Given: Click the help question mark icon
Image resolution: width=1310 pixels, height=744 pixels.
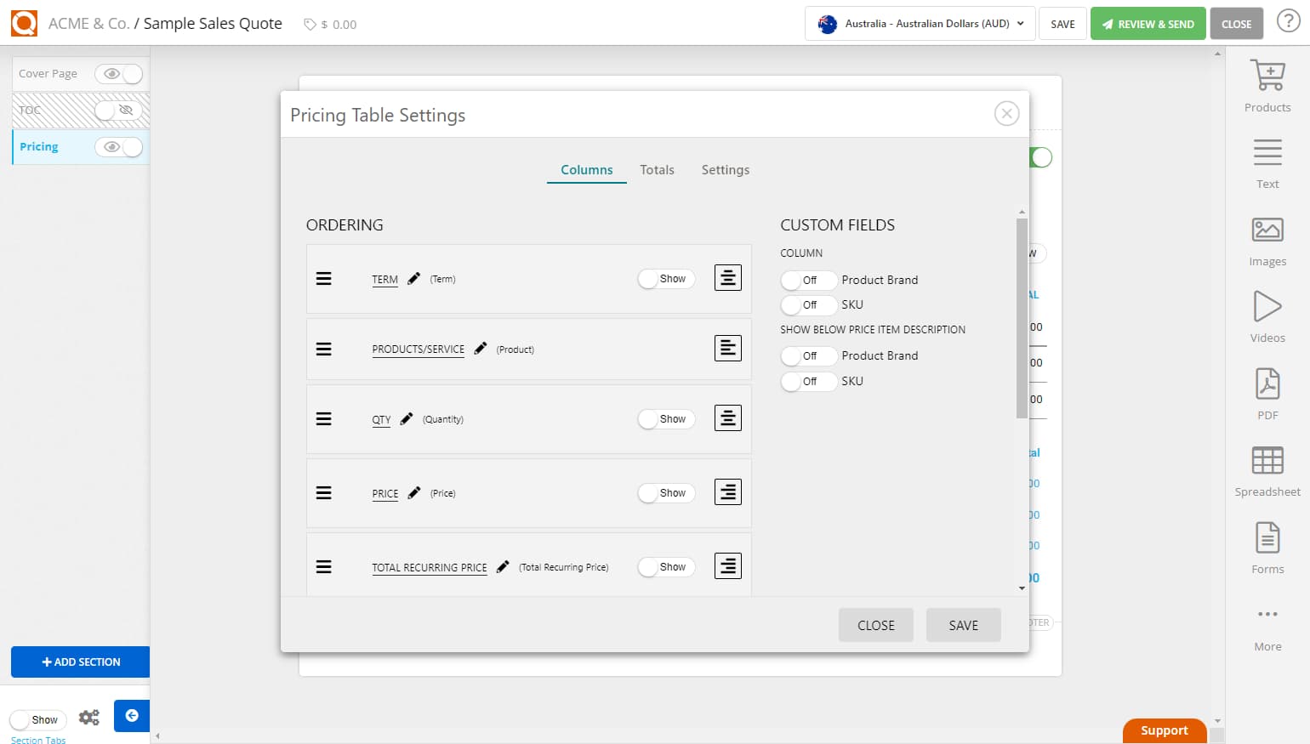Looking at the screenshot, I should click(1289, 20).
